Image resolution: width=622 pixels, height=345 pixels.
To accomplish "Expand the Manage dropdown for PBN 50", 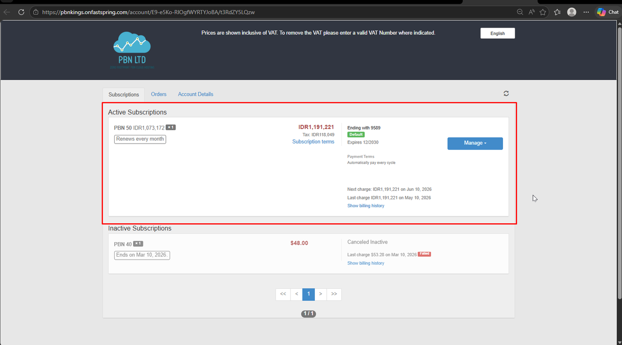I will [x=475, y=143].
